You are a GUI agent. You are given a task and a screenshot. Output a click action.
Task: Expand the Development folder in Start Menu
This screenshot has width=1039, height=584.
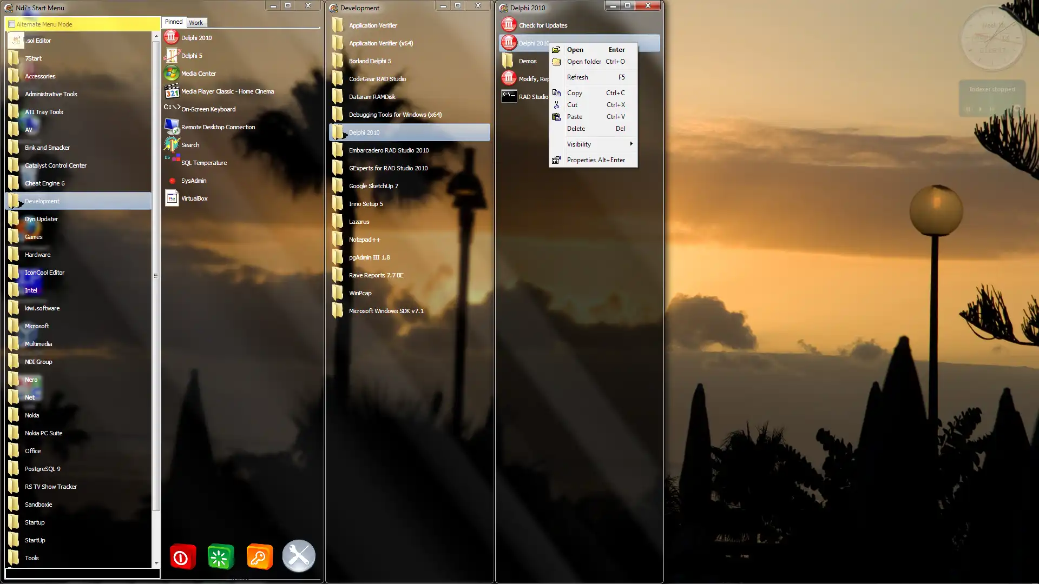coord(78,201)
